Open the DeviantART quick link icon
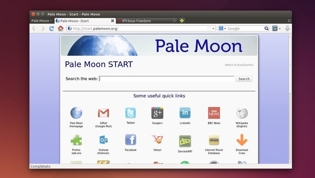 (x=185, y=141)
